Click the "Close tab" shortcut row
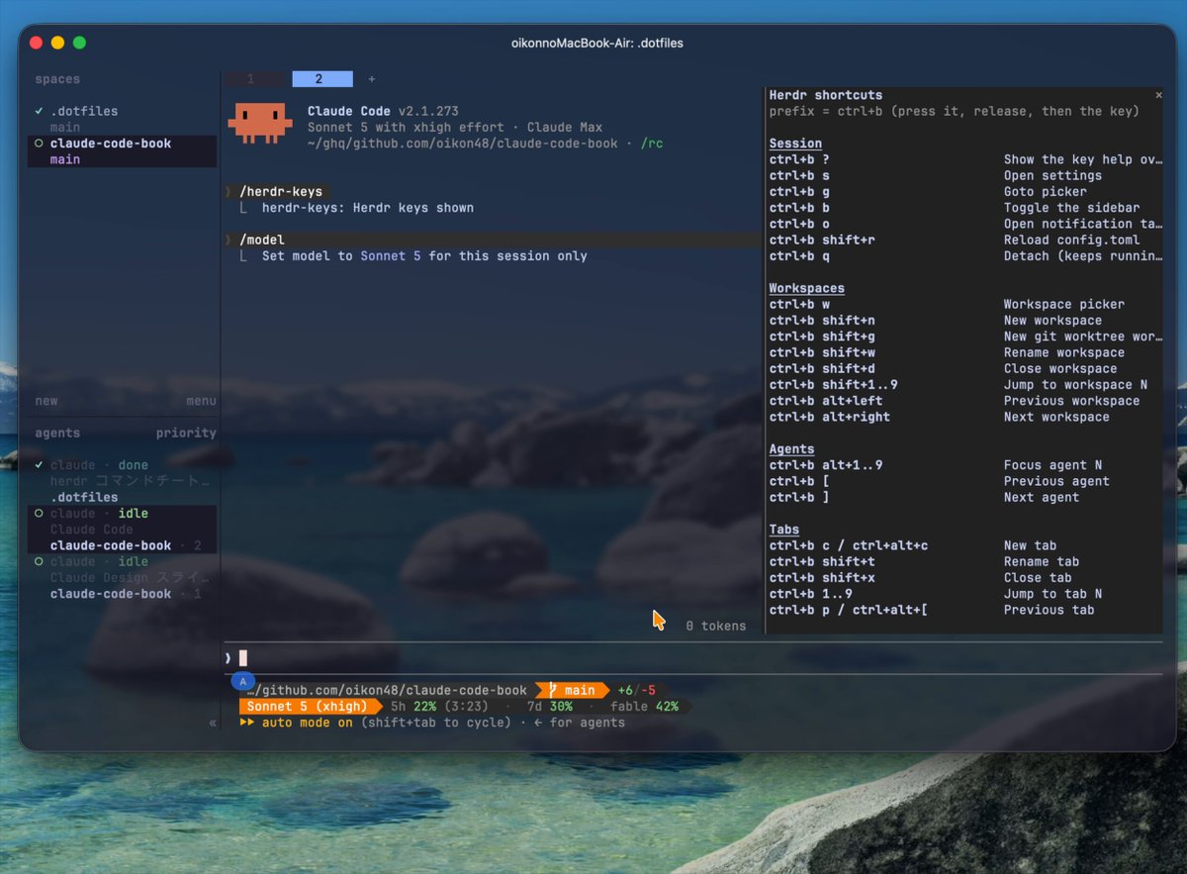The image size is (1187, 874). tap(966, 577)
